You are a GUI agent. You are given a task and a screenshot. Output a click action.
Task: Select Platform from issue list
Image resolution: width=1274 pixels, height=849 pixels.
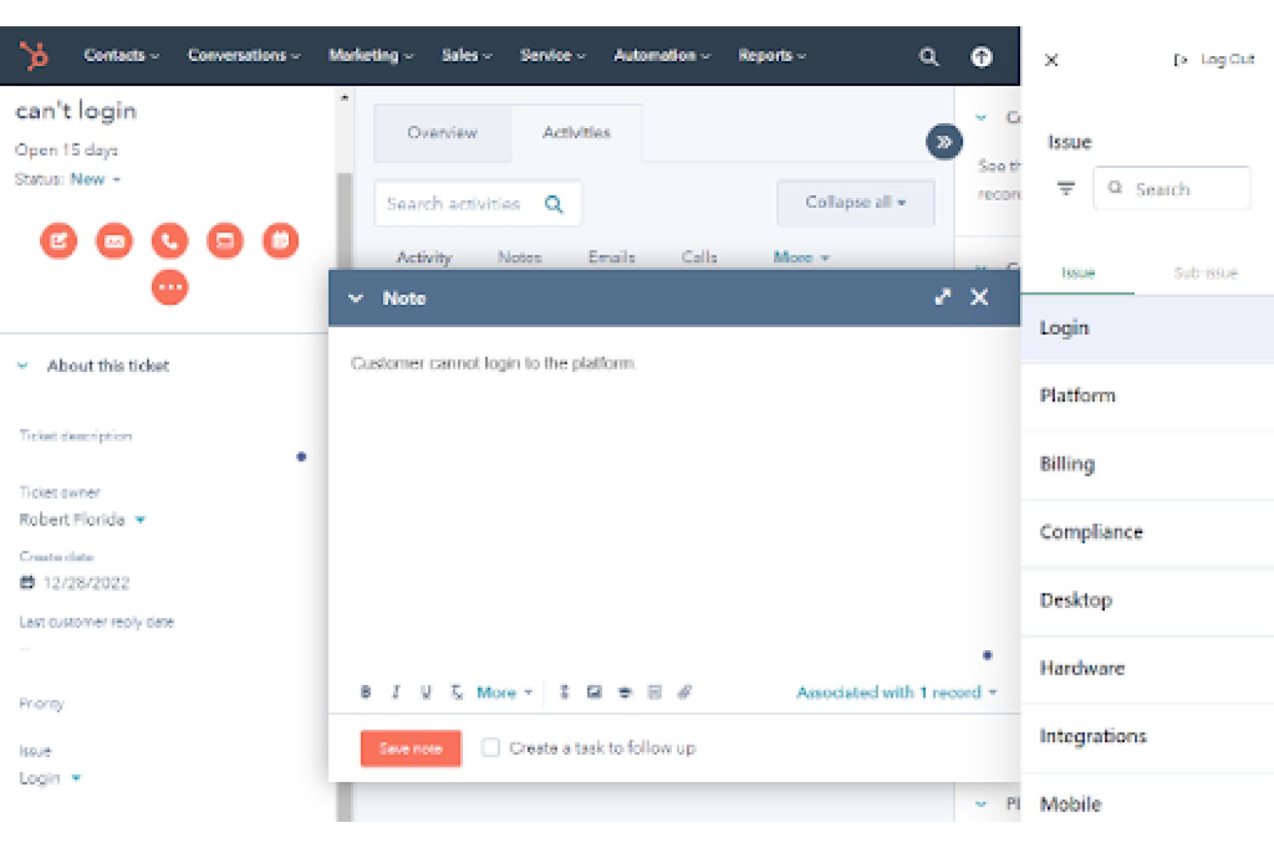tap(1147, 396)
